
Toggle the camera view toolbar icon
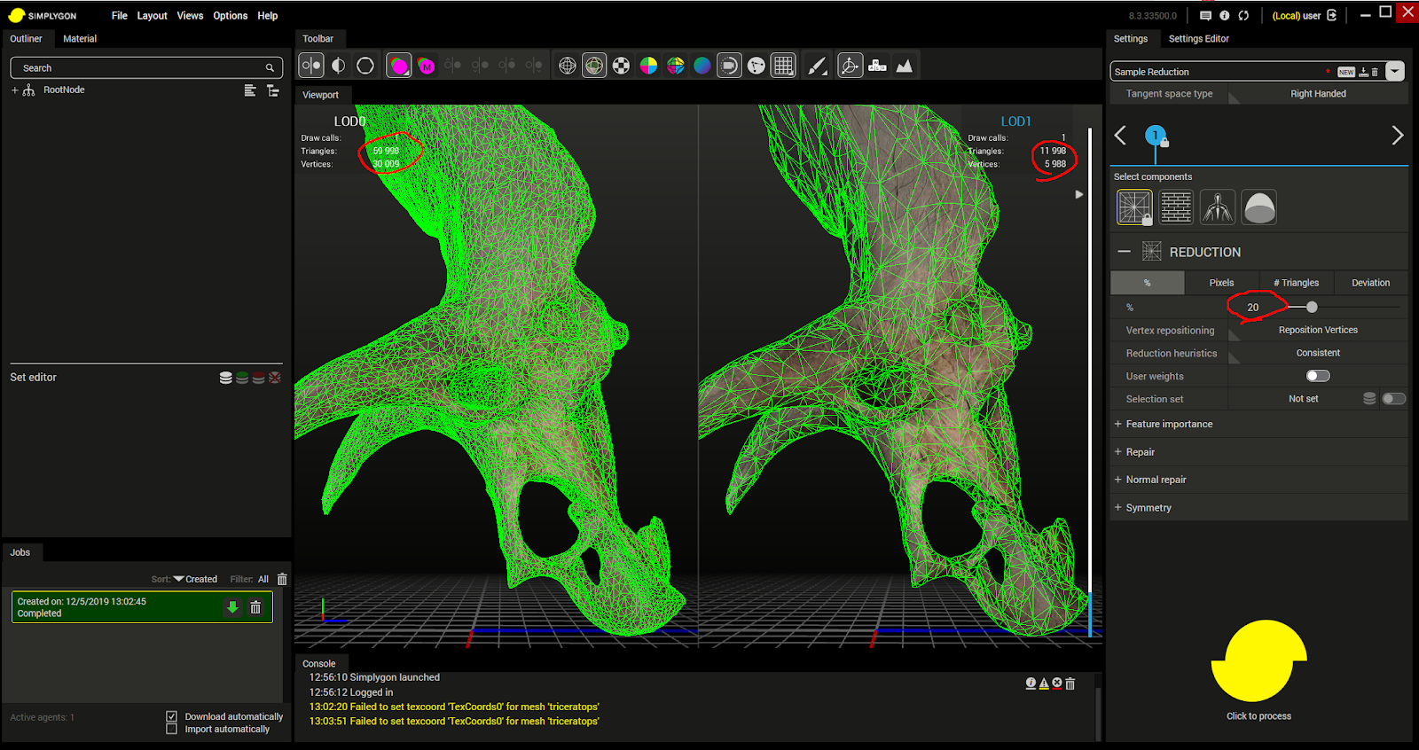729,66
